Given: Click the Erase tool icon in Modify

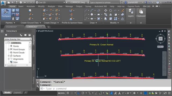Looking at the screenshot, I should click(123, 10).
